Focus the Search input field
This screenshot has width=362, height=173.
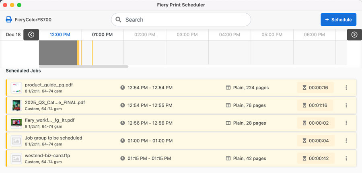click(x=185, y=20)
